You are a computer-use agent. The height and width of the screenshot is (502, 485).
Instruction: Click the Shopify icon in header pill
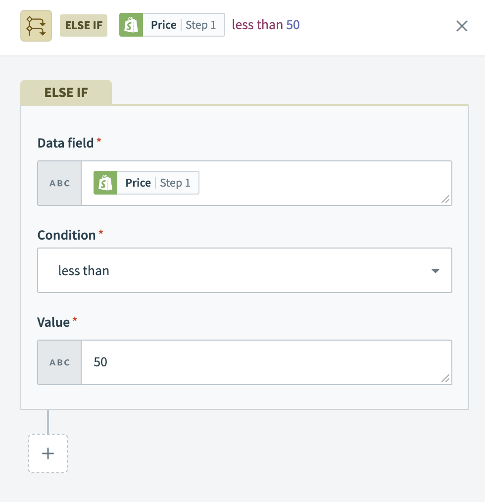131,25
